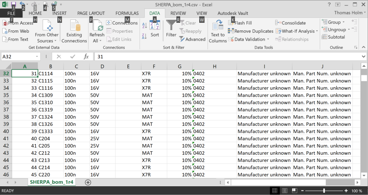Switch to the VIEW tab
The image size is (368, 195).
(201, 13)
